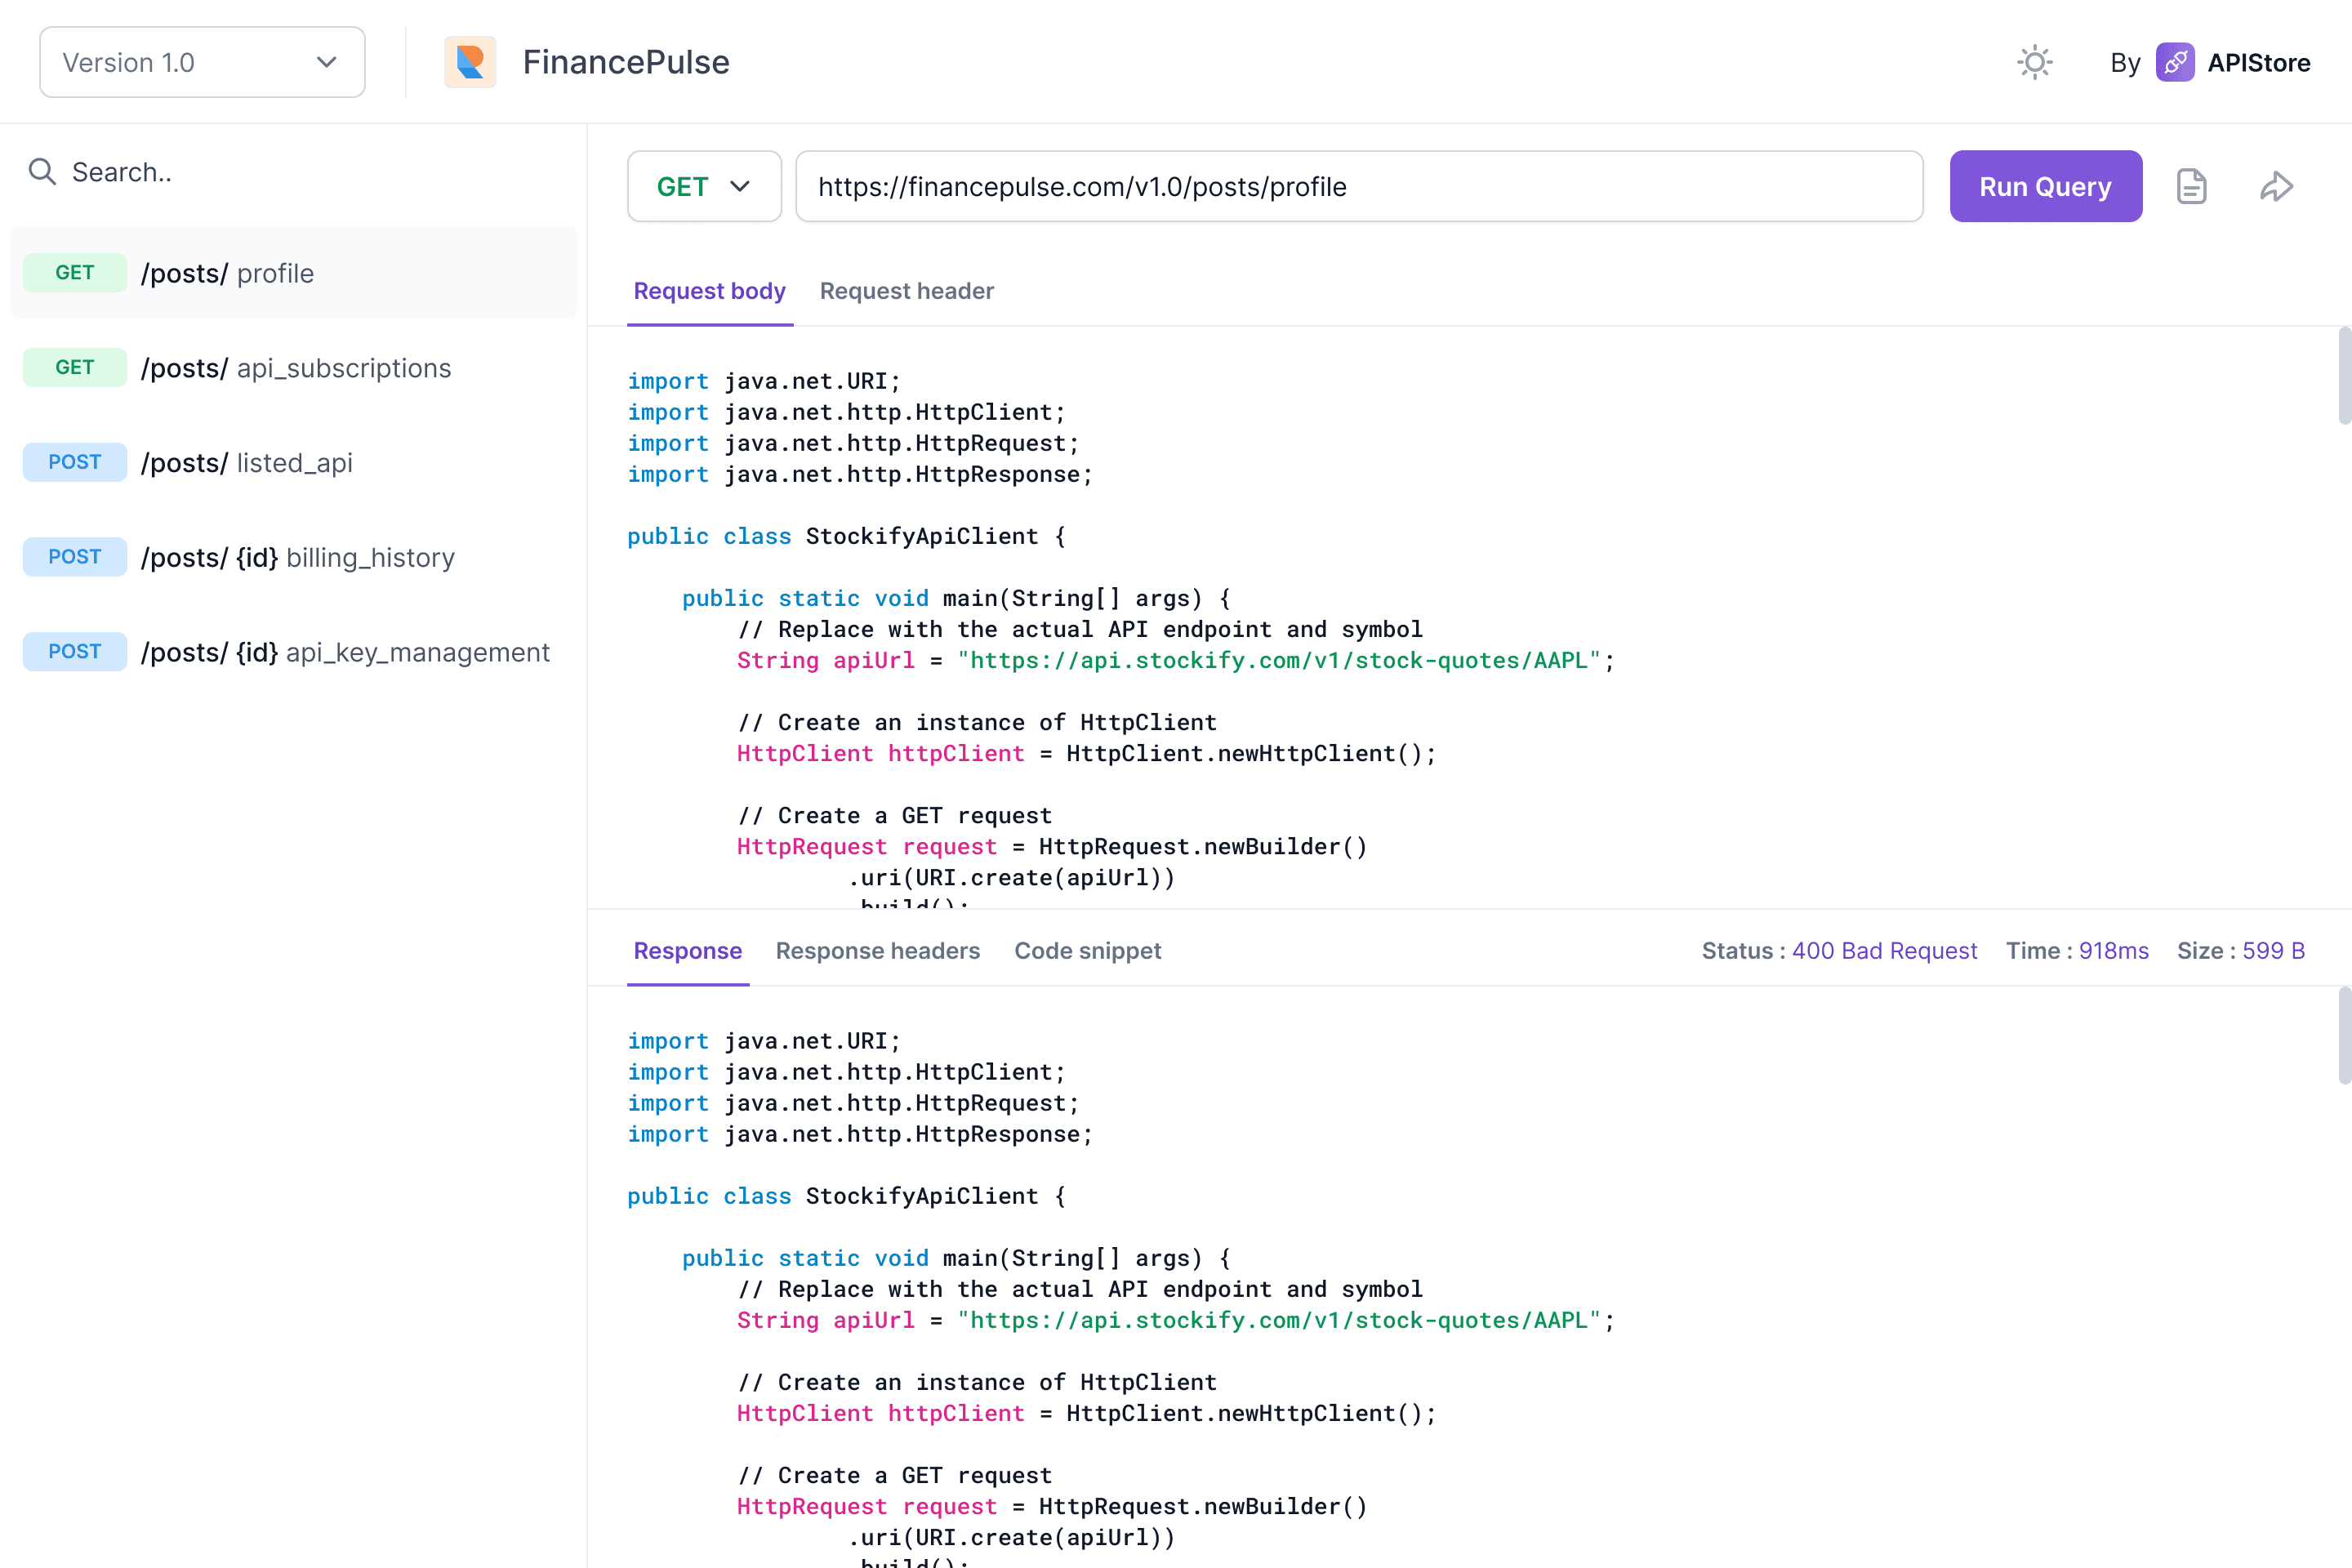
Task: Expand the GET method dropdown
Action: coord(703,187)
